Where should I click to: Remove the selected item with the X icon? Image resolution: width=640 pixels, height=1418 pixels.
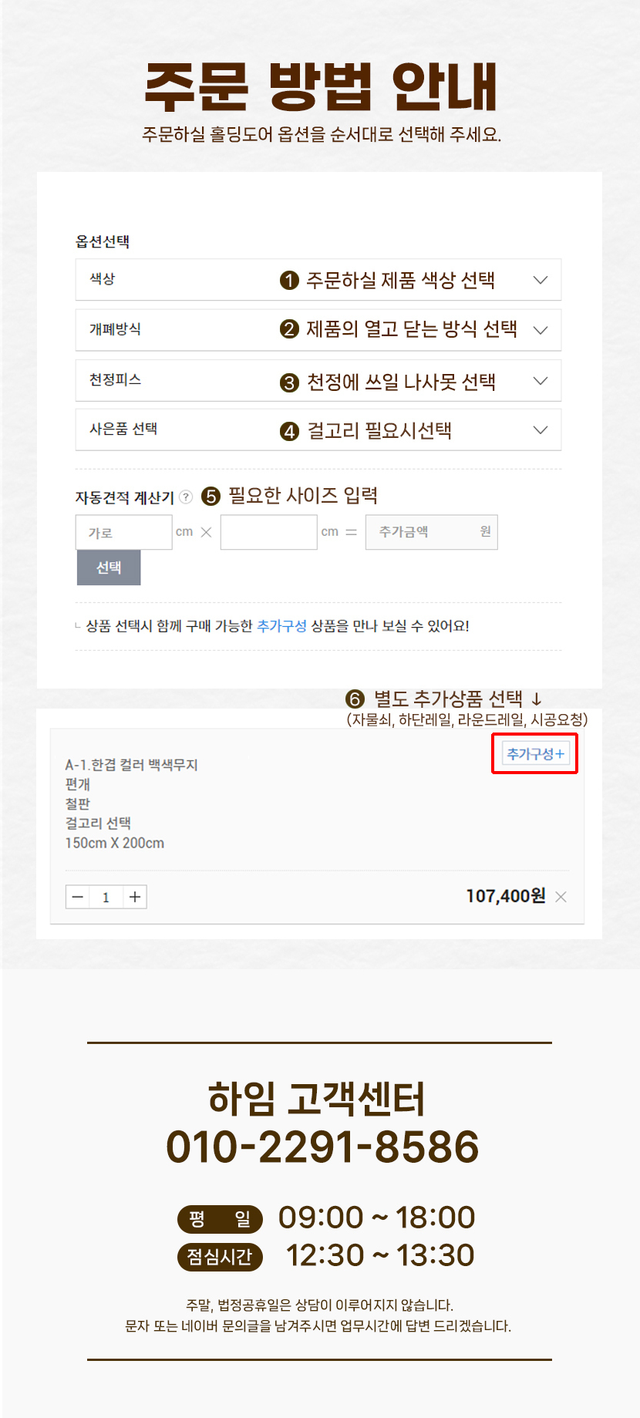coord(561,897)
